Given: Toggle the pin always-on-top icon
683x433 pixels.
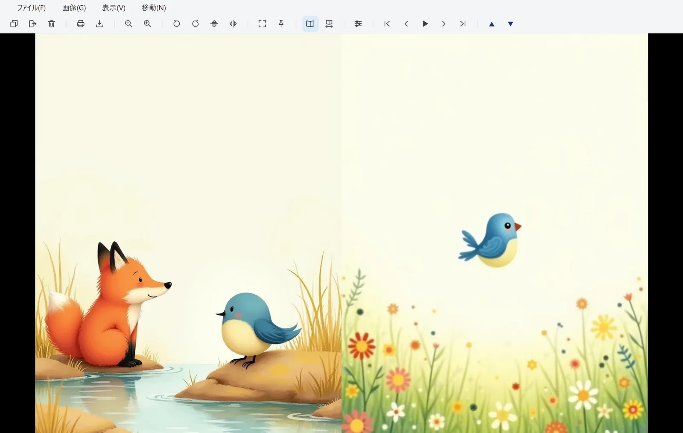Looking at the screenshot, I should 281,24.
